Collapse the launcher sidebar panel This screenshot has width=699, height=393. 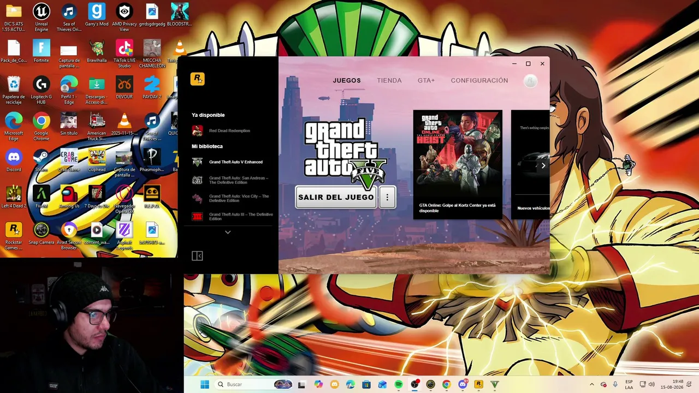coord(197,255)
